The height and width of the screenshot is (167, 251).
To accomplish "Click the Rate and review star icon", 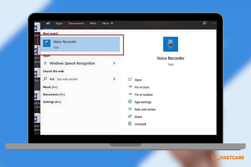I will (130, 109).
